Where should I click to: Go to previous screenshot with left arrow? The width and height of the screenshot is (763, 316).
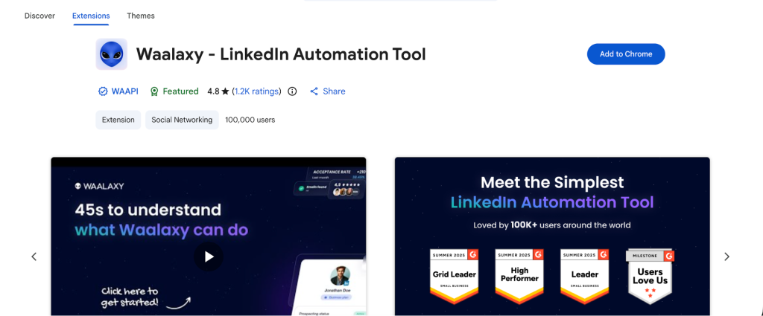(34, 257)
